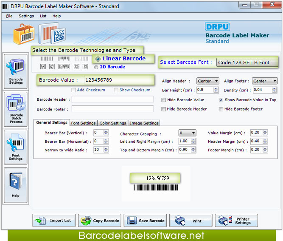283x241 pixels.
Task: Increase Narrow to Wide Ratio value
Action: [106, 148]
